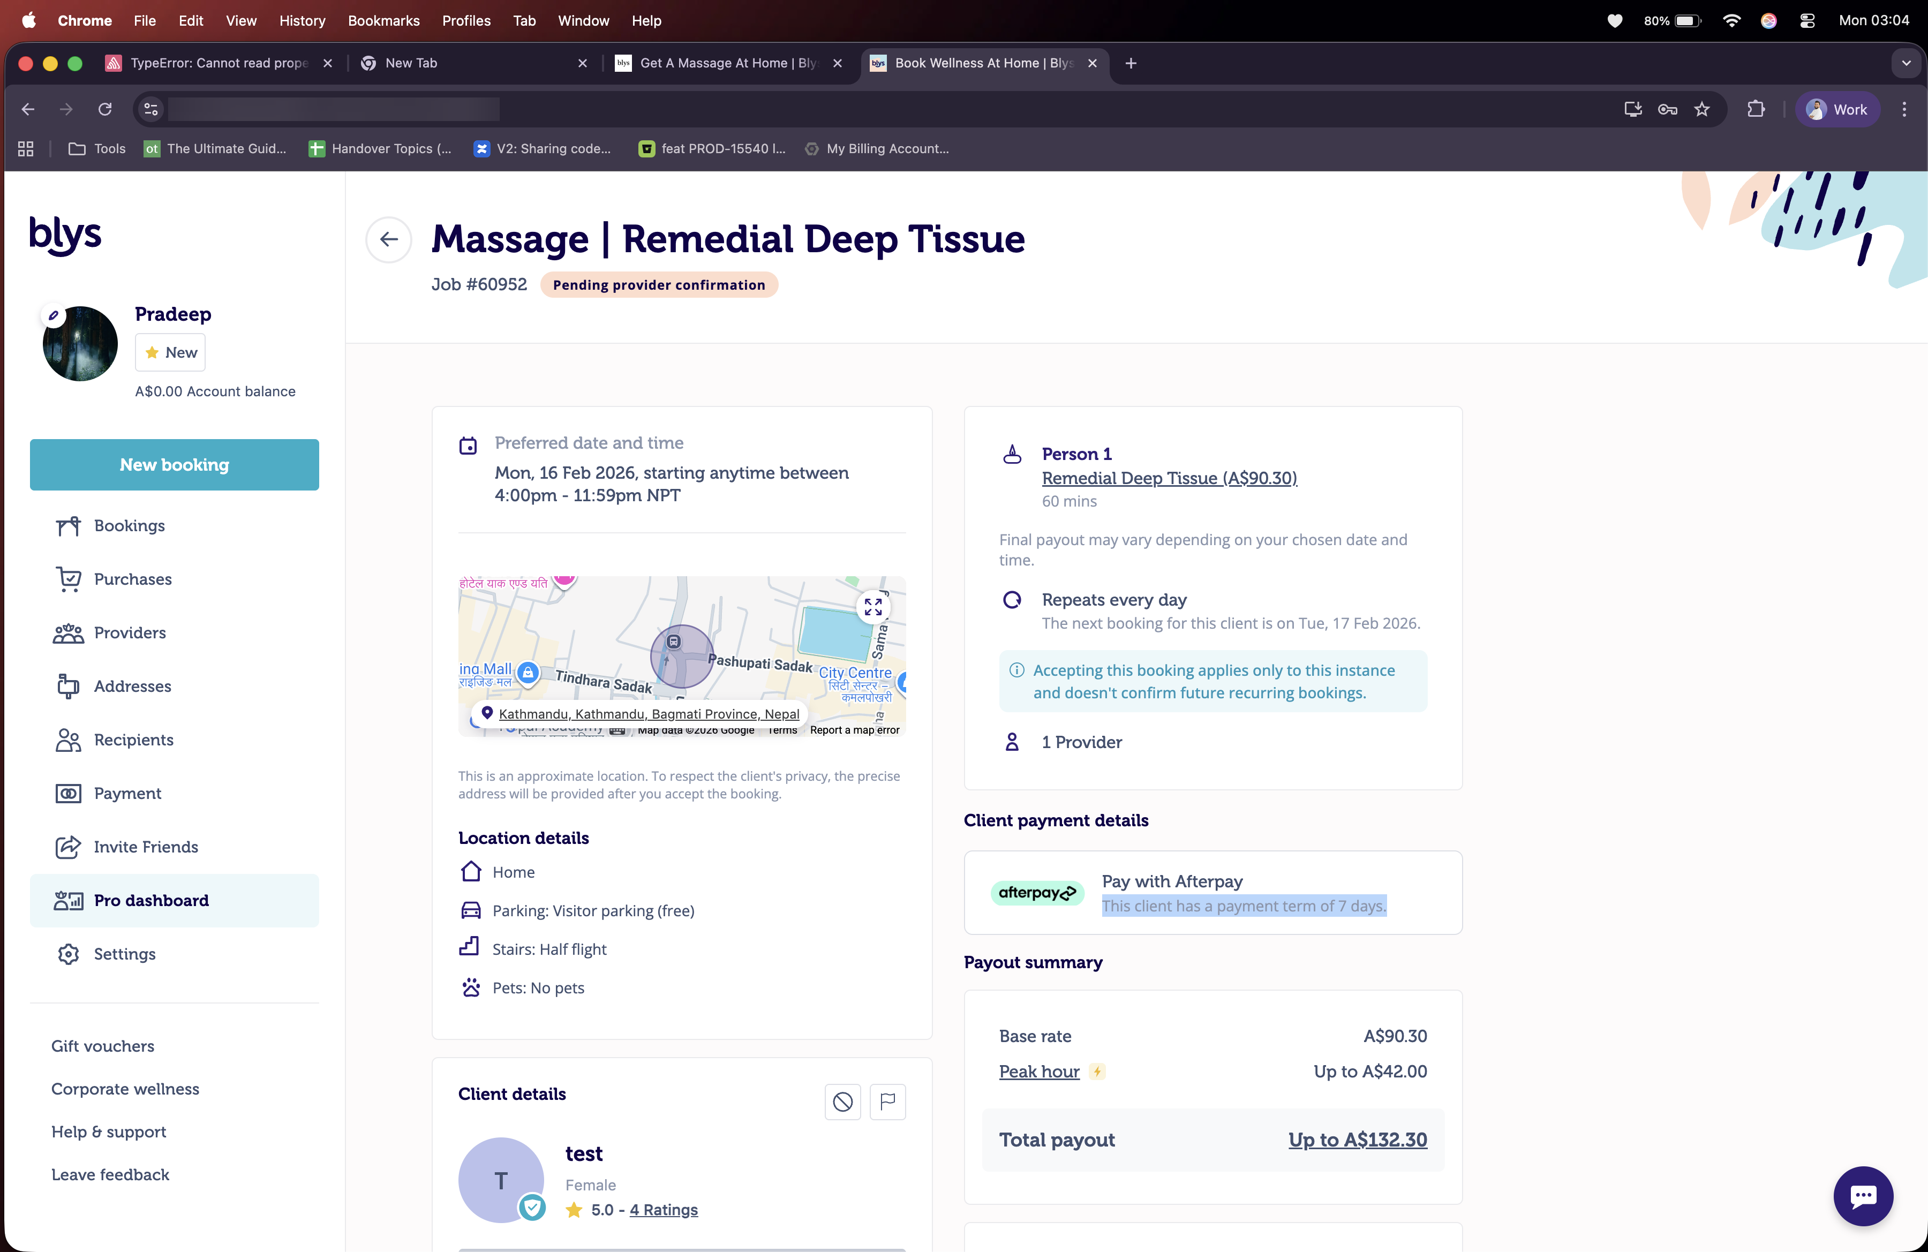Image resolution: width=1928 pixels, height=1252 pixels.
Task: Open the tab search dropdown arrow
Action: click(x=1906, y=63)
